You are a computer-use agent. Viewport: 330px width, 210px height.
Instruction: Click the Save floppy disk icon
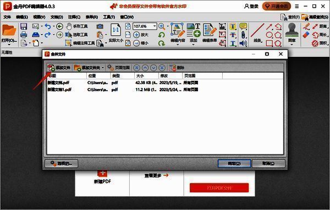click(24, 26)
